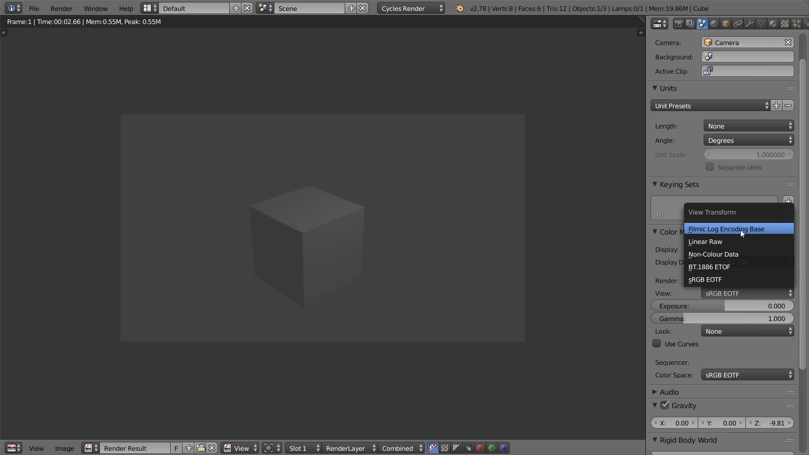The height and width of the screenshot is (455, 809).
Task: Open the Render menu
Action: tap(61, 8)
